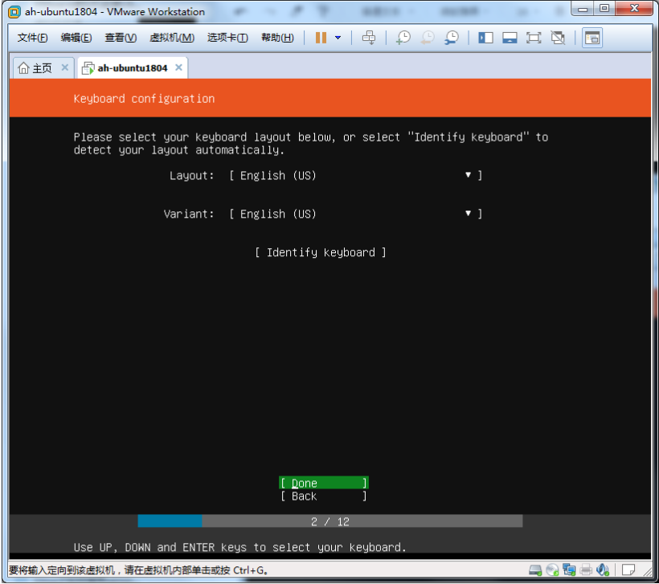The width and height of the screenshot is (659, 584).
Task: Expand the Layout English (US) dropdown
Action: pos(355,175)
